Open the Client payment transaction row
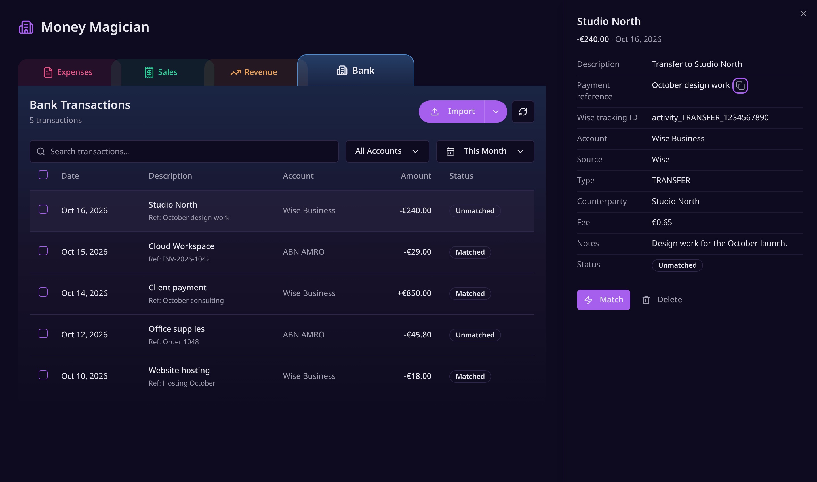This screenshot has width=817, height=482. click(282, 294)
